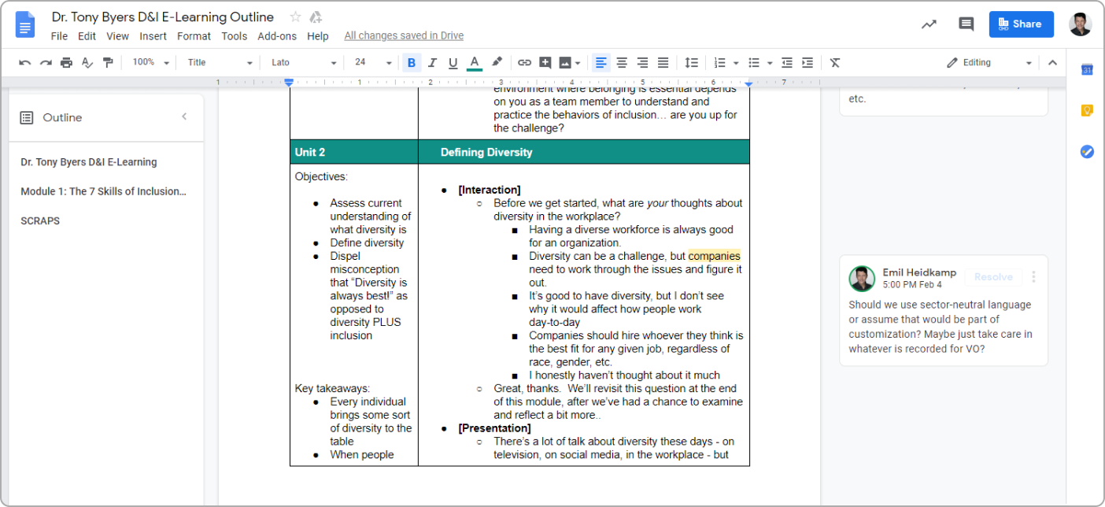Select the paint format tool

pos(108,63)
